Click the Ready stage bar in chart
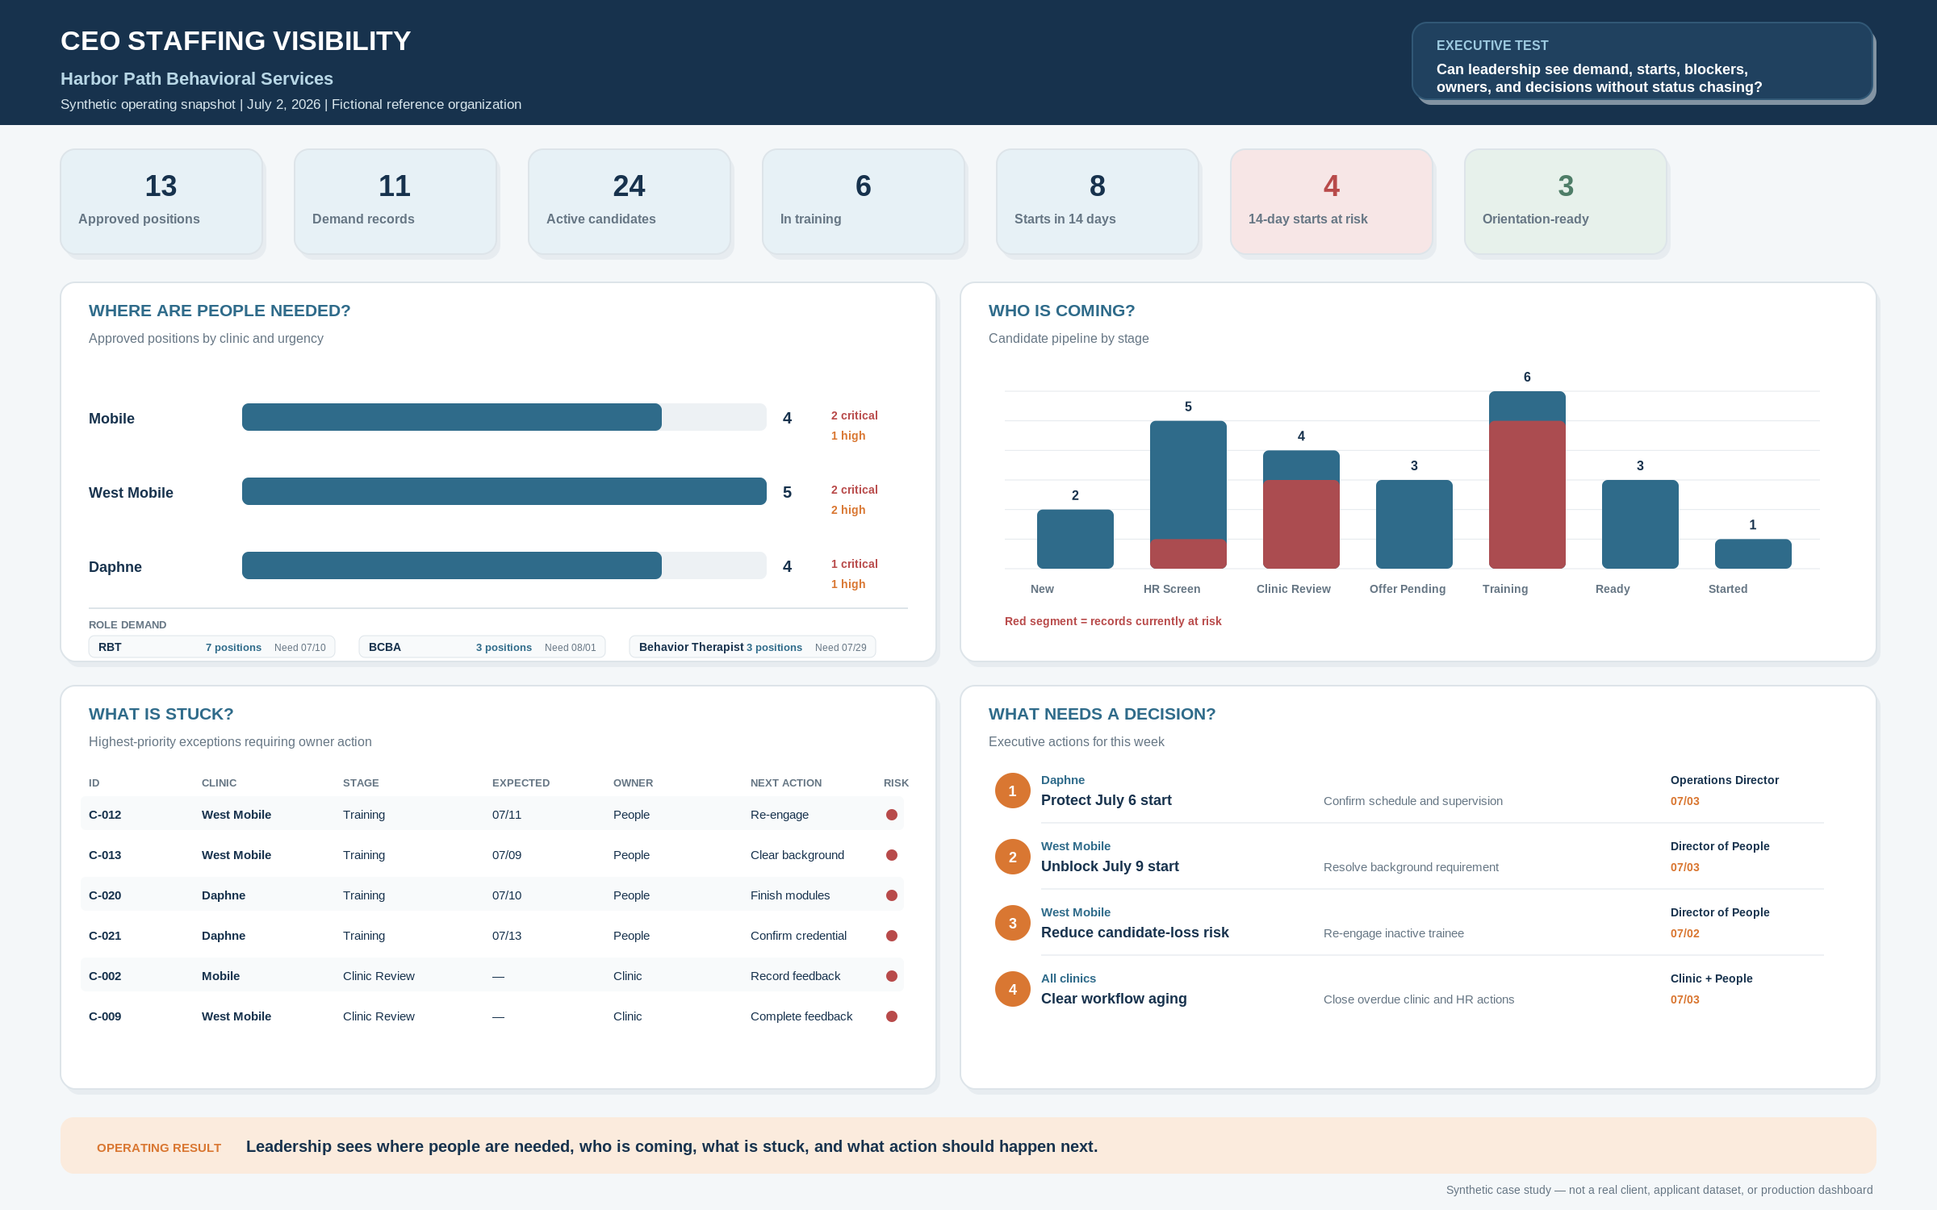The height and width of the screenshot is (1210, 1937). 1640,524
